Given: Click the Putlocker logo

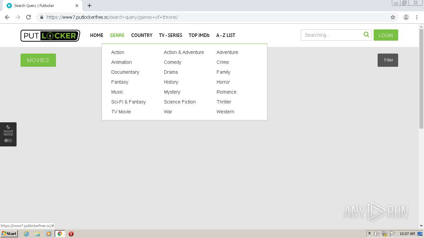Looking at the screenshot, I should (50, 35).
